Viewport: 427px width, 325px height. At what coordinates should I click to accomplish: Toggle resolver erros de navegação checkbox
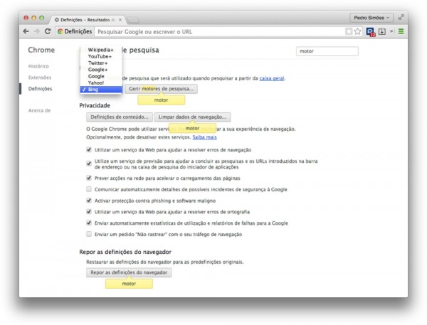89,150
